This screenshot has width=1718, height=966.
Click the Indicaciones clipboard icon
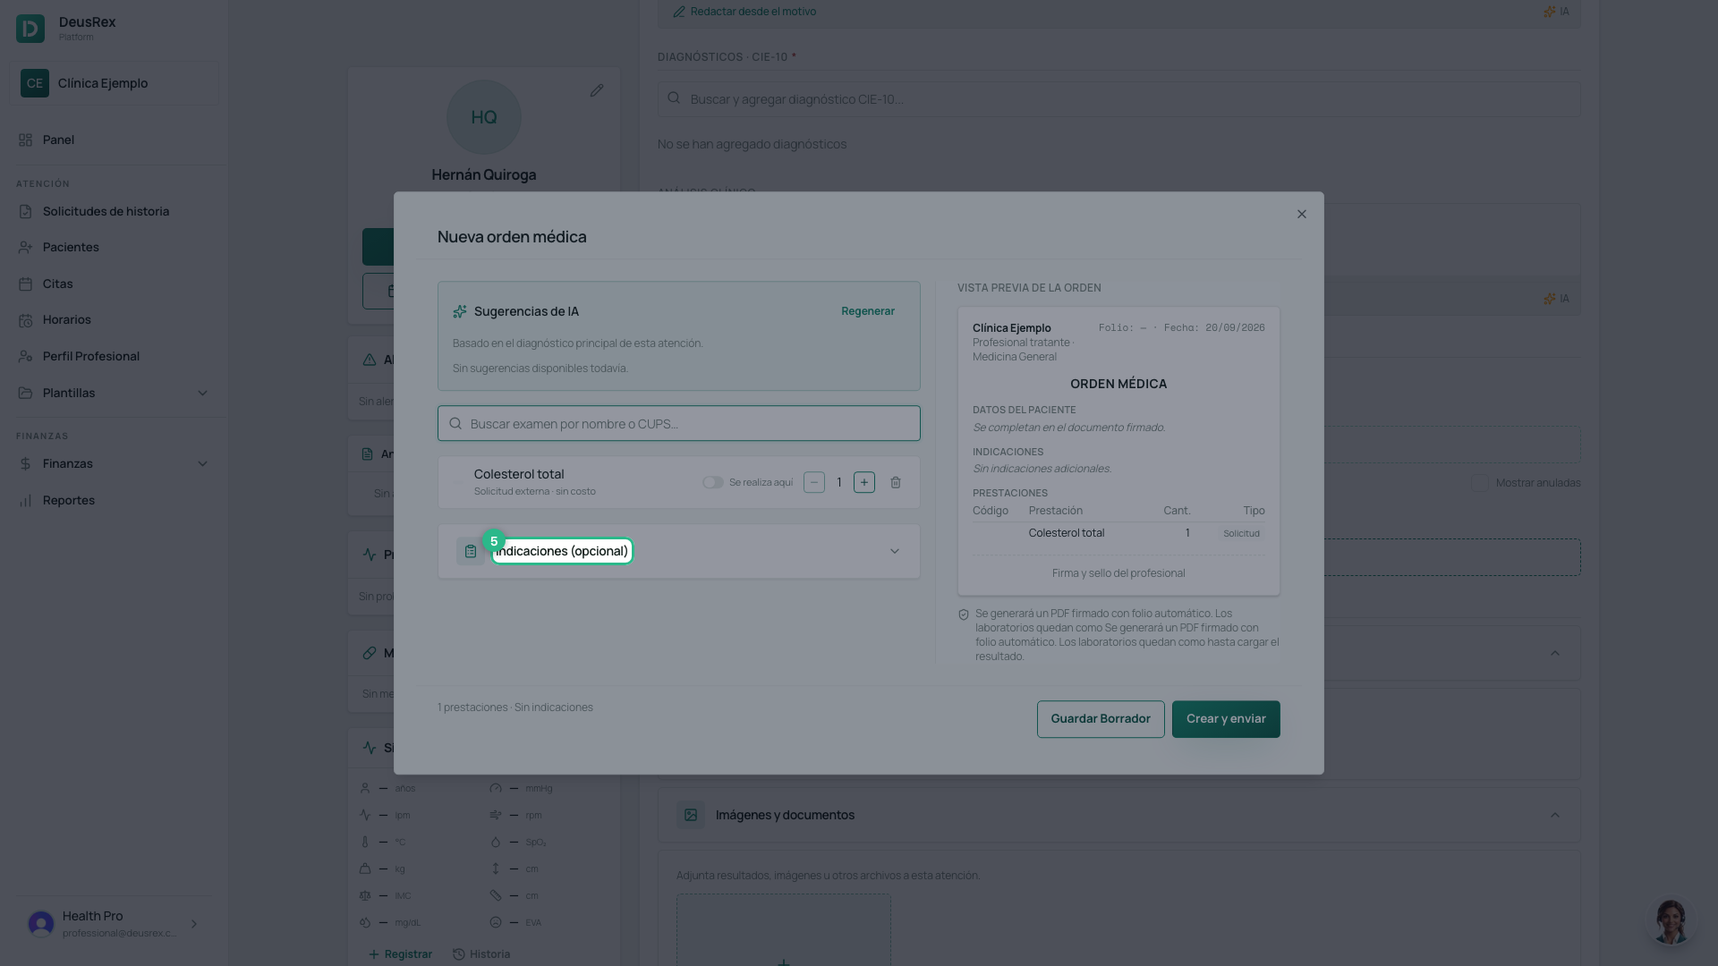[x=471, y=552]
